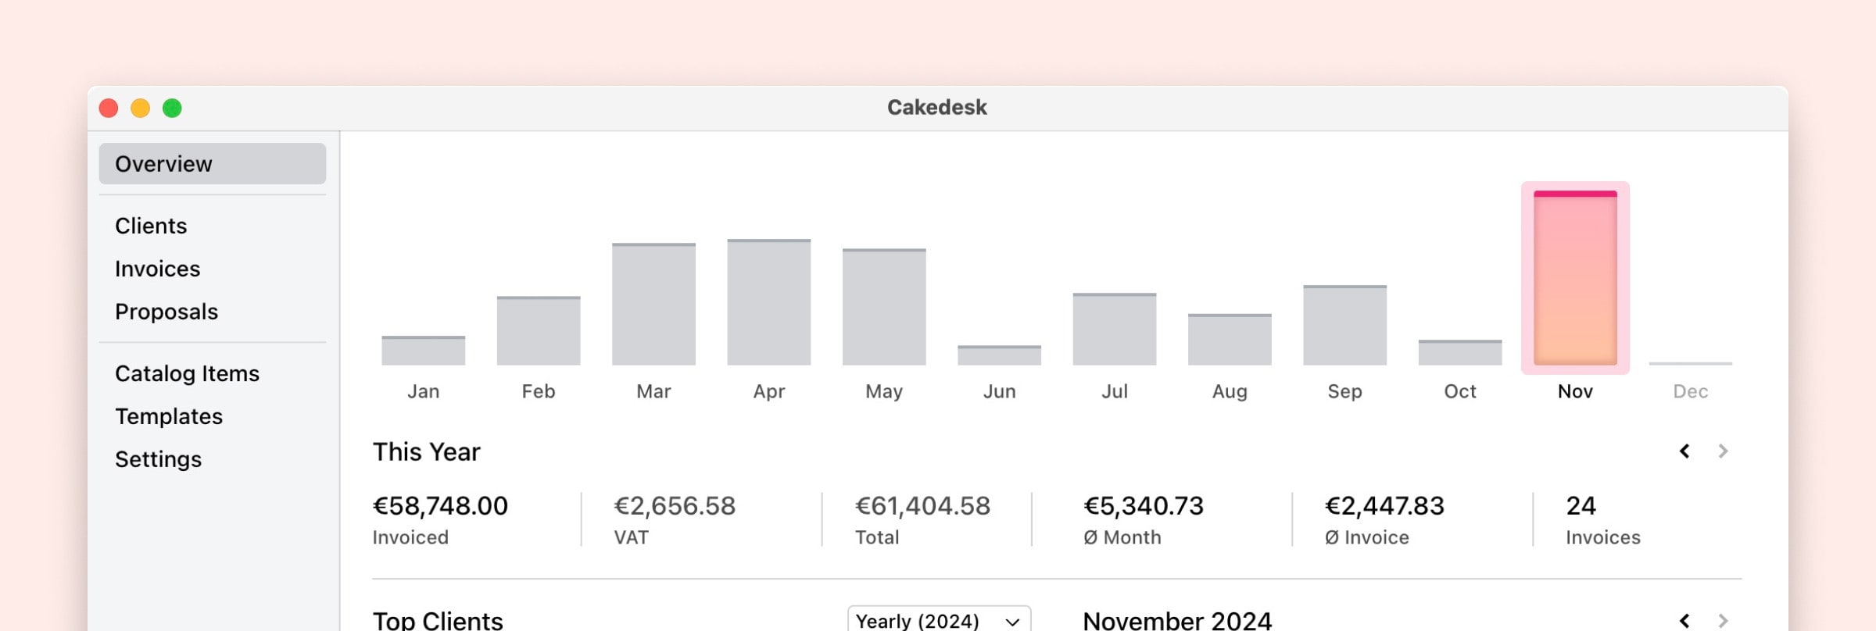Open the Clients section

[x=151, y=226]
